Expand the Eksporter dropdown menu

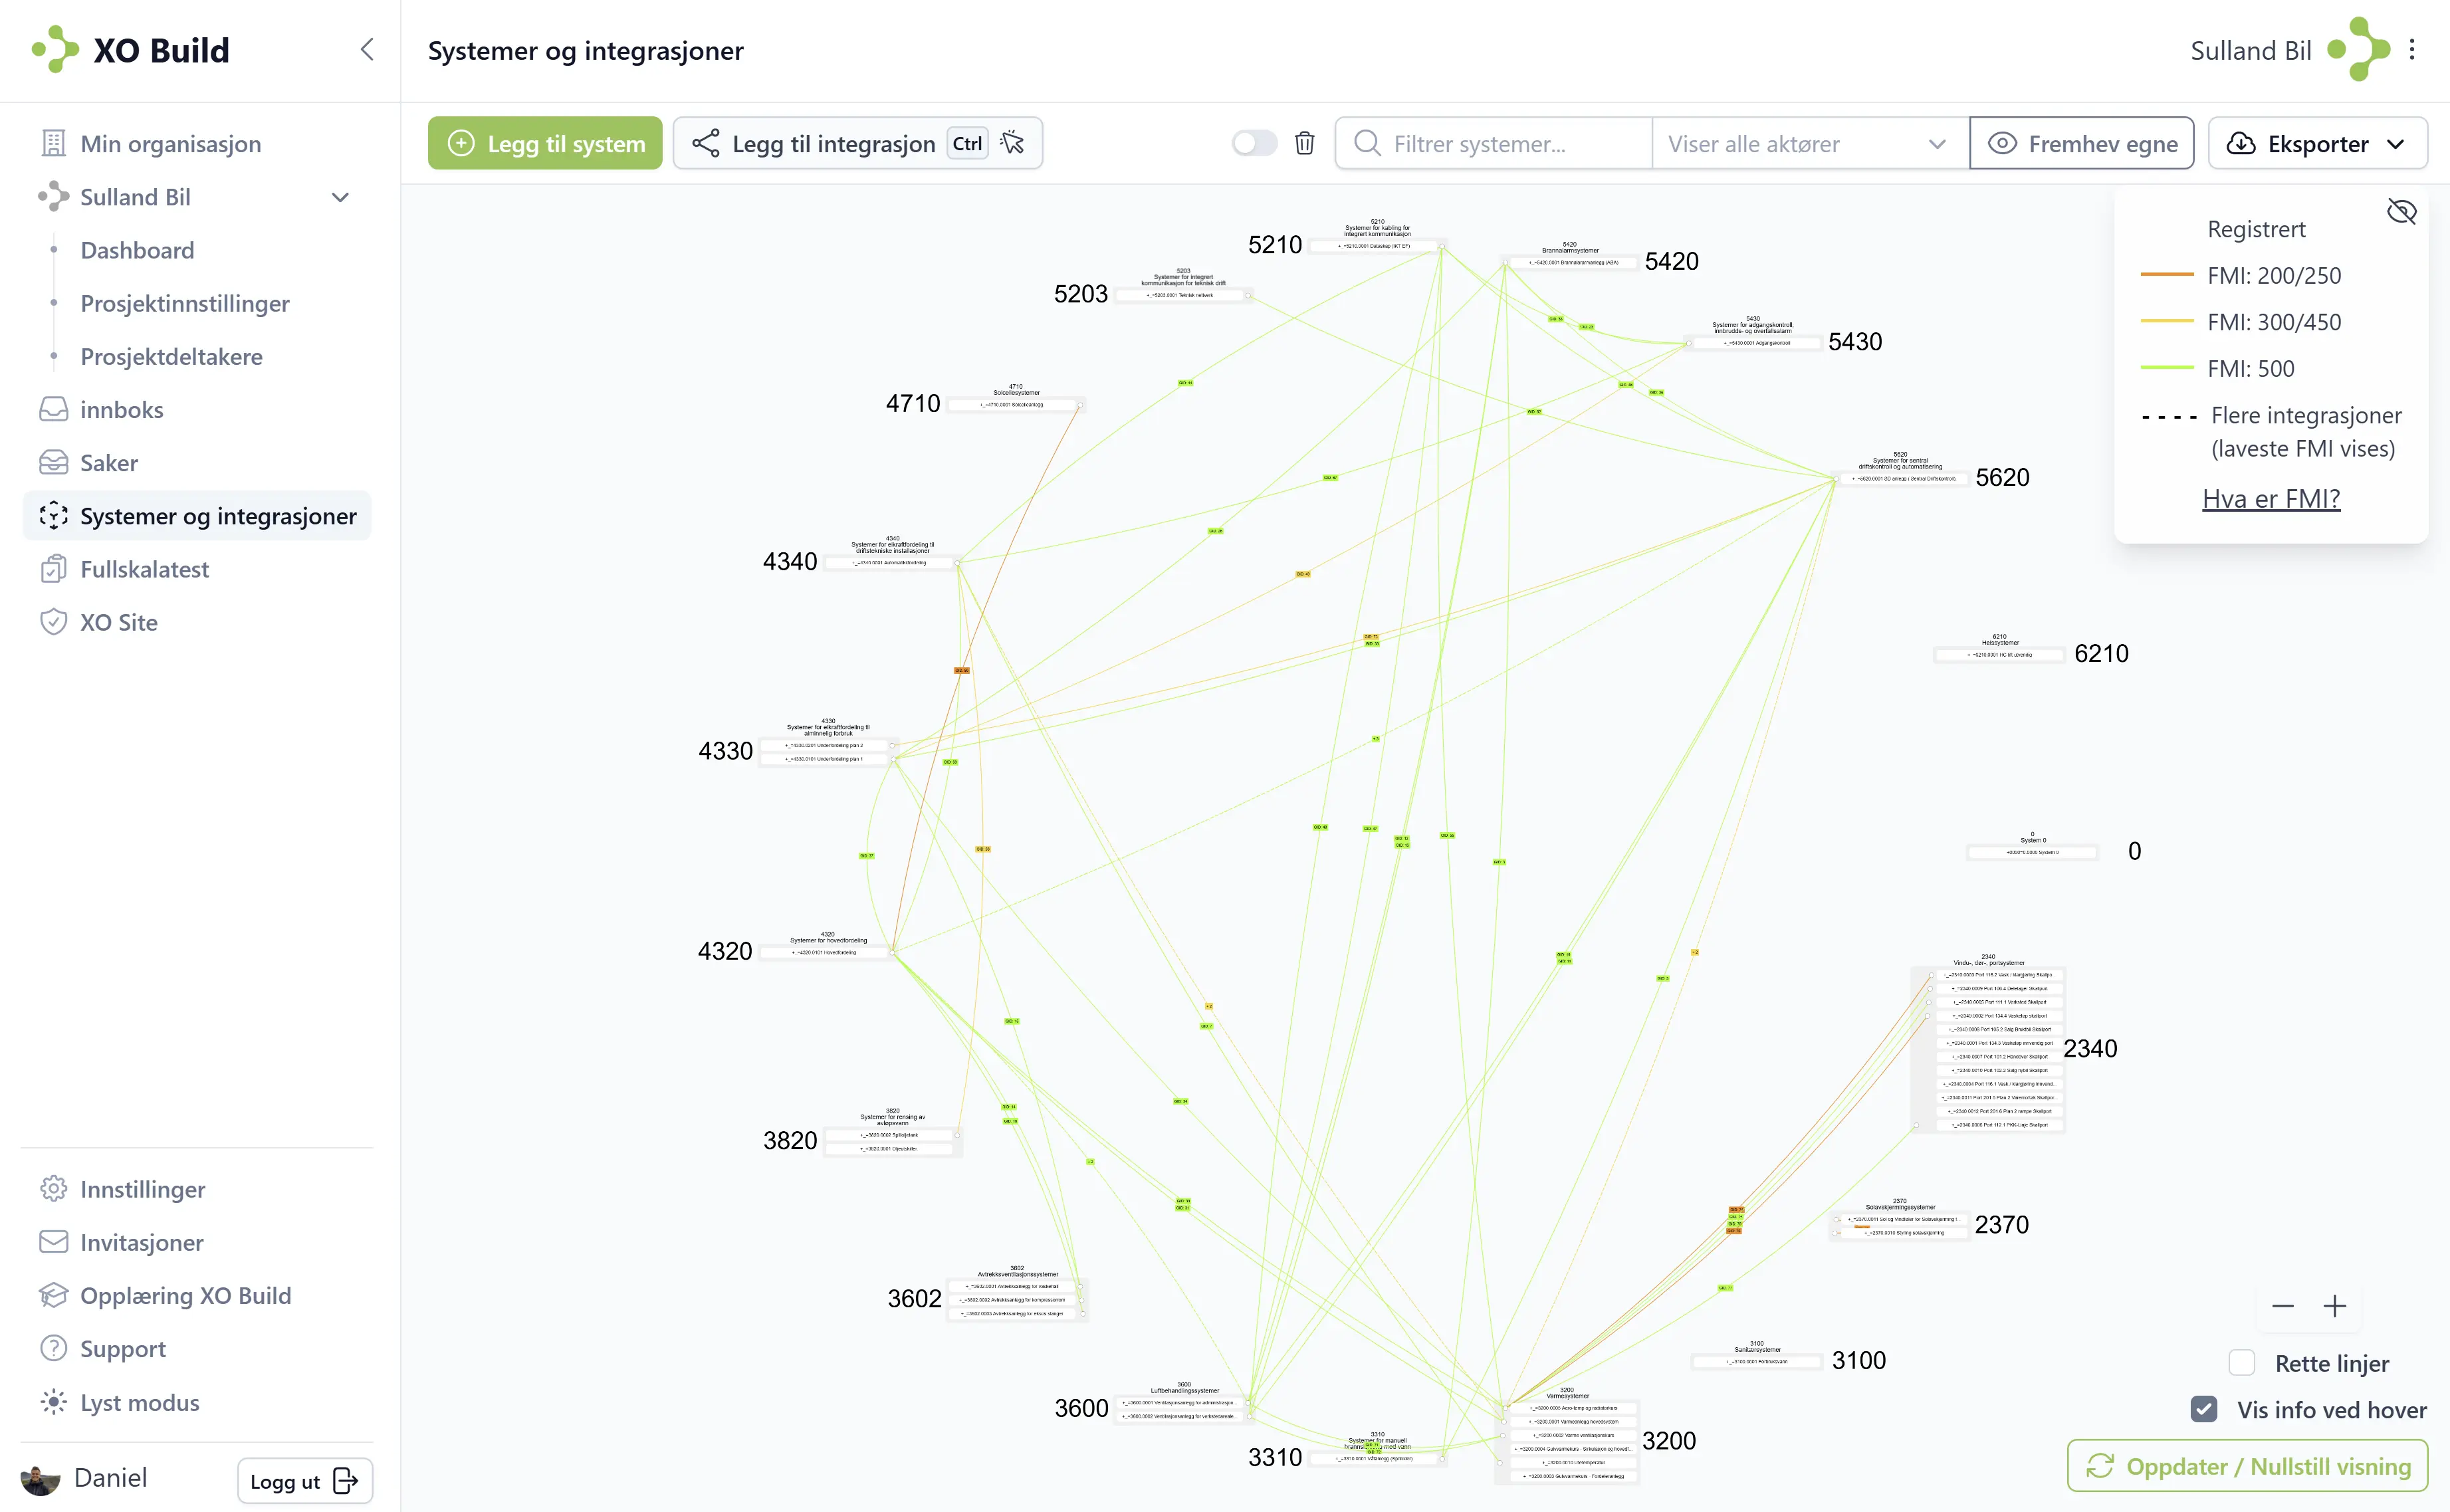pos(2317,143)
